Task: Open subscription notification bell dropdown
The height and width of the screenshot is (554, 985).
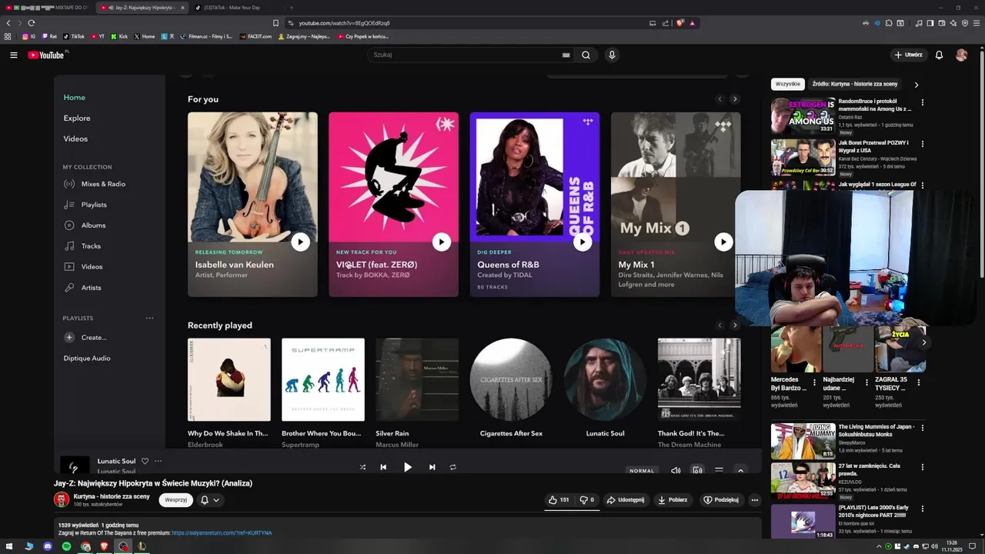Action: click(x=210, y=500)
